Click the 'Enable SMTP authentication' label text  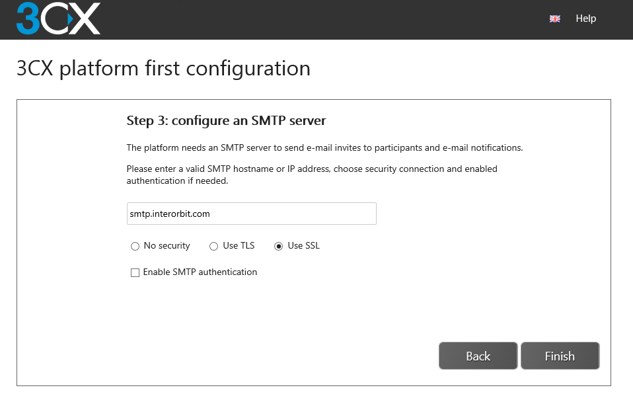[x=200, y=272]
